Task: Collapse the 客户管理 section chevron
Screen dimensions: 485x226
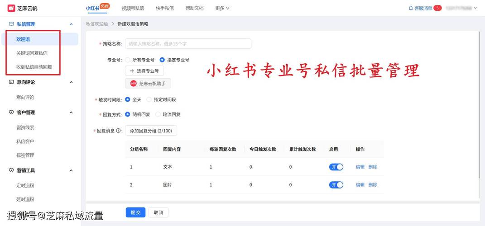Action: (71, 113)
